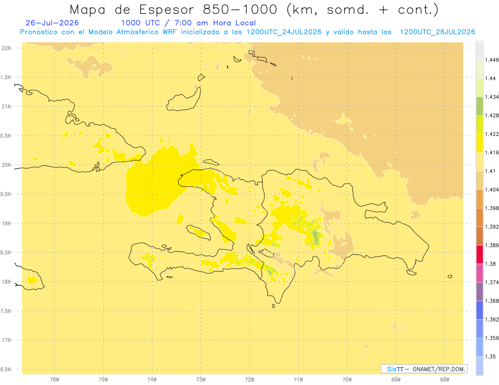
Task: Click the colorbar value 1.362
Action: pos(492,319)
